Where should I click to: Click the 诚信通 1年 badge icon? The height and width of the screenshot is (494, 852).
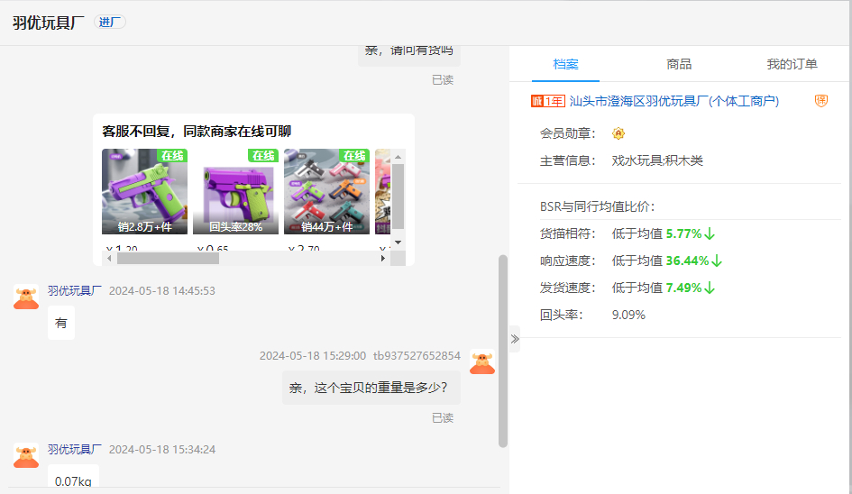[548, 101]
